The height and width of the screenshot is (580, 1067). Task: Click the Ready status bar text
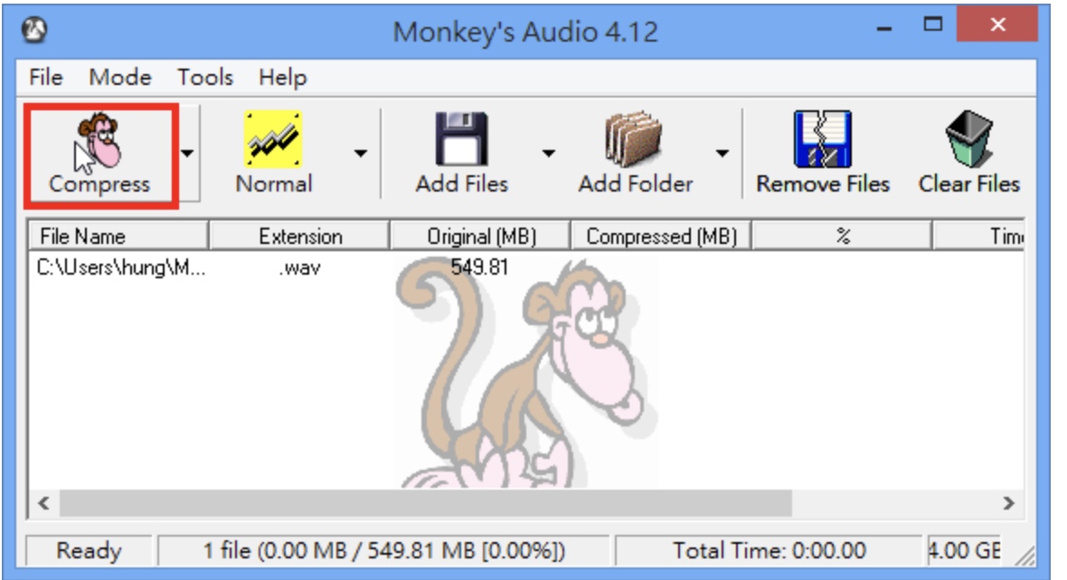click(89, 551)
